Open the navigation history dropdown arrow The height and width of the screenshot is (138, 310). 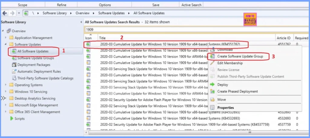(x=19, y=13)
